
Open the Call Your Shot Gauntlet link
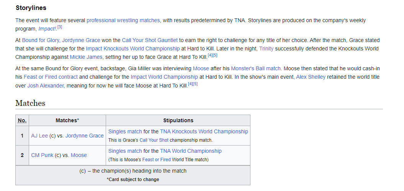tap(150, 40)
